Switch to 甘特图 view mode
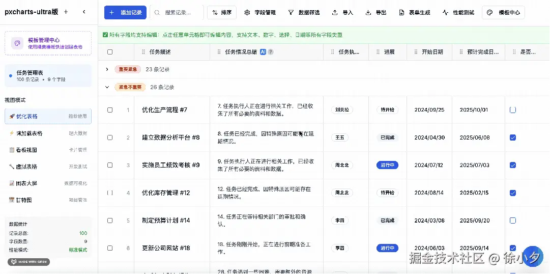Image resolution: width=550 pixels, height=274 pixels. [48, 200]
